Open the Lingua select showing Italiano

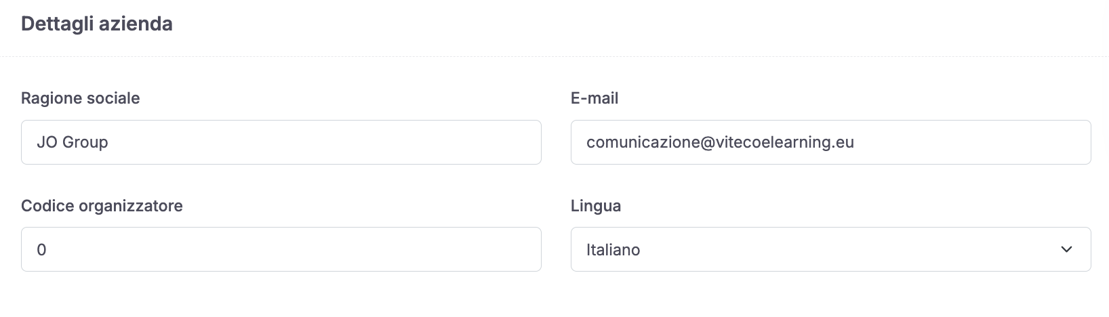coord(830,249)
